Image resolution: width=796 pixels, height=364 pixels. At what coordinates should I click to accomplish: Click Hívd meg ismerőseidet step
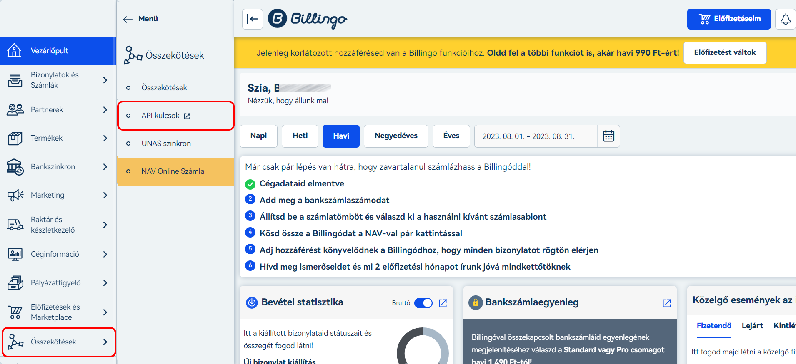(x=415, y=267)
